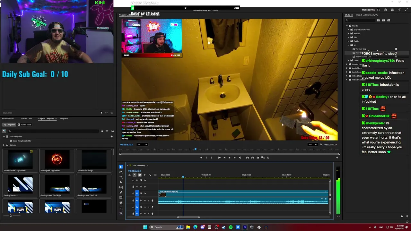
Task: Open the Effects panel menu
Action: pyautogui.click(x=352, y=15)
